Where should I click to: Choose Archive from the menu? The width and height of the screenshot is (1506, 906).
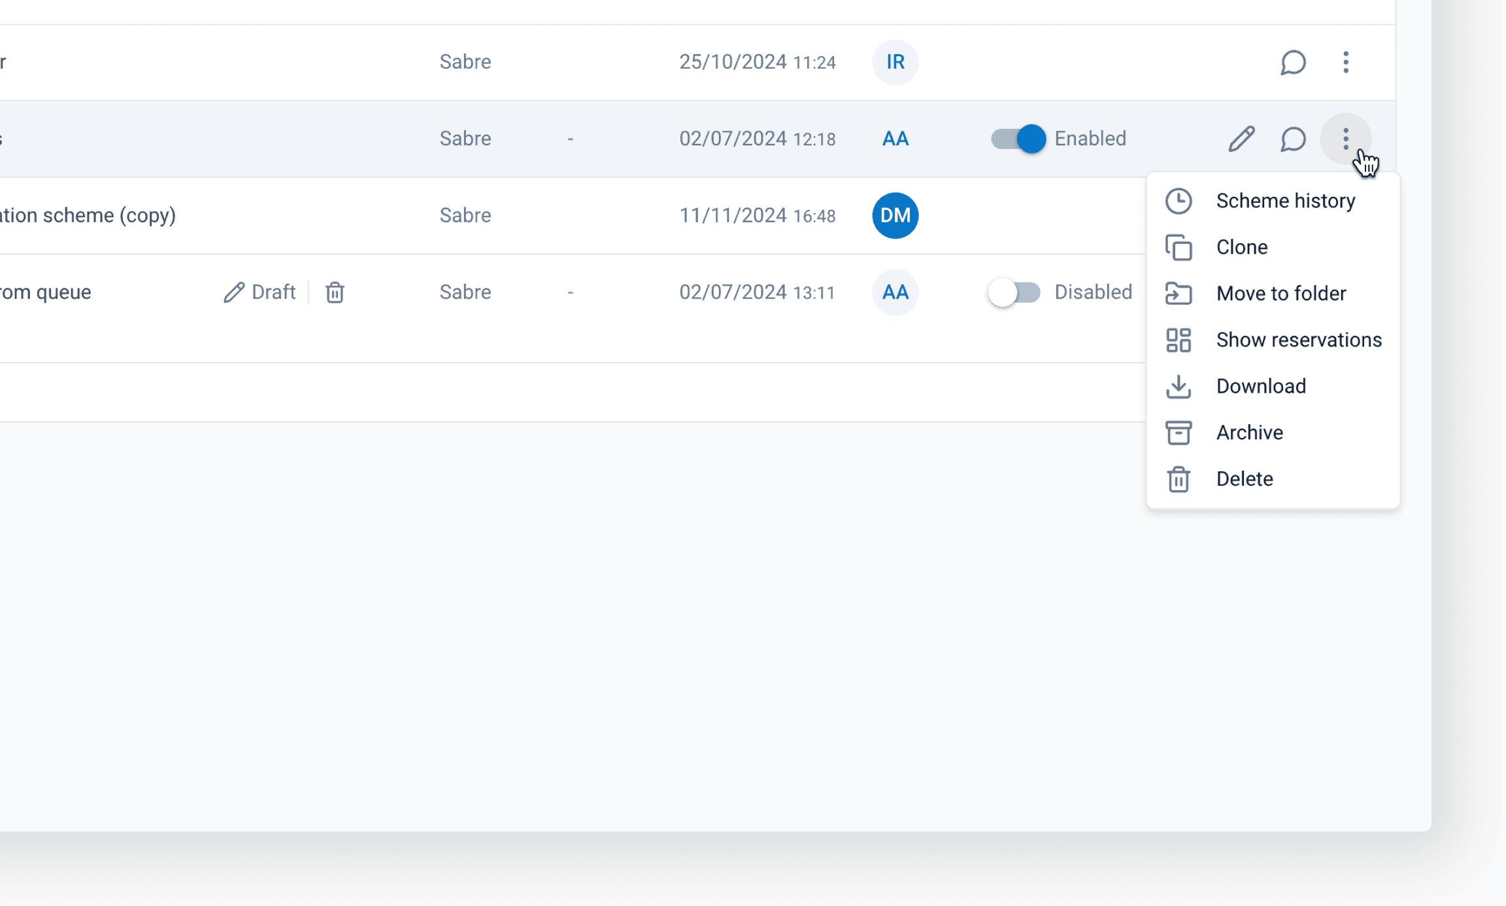[1249, 433]
